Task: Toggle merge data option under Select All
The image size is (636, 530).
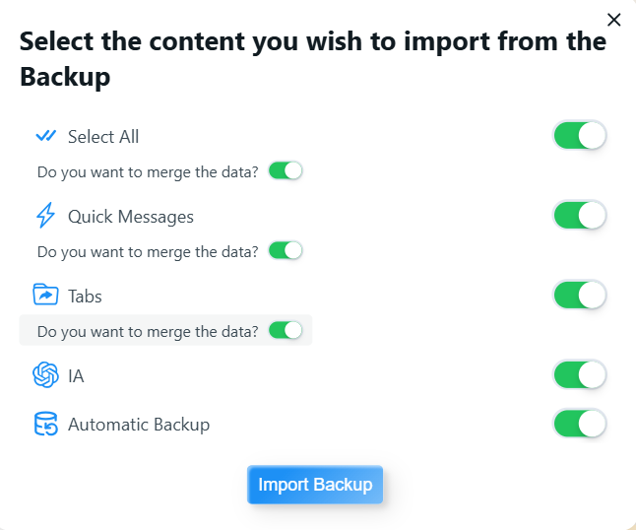Action: coord(286,171)
